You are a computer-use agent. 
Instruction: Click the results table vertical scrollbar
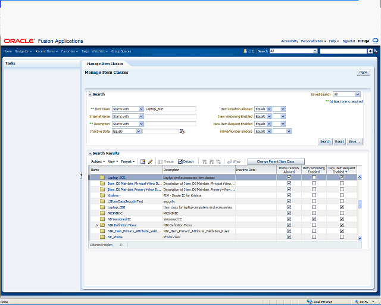pos(359,206)
